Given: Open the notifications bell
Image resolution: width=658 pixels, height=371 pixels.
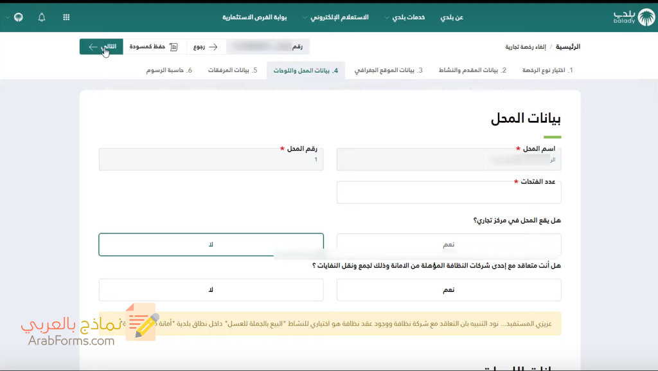Looking at the screenshot, I should 41,17.
